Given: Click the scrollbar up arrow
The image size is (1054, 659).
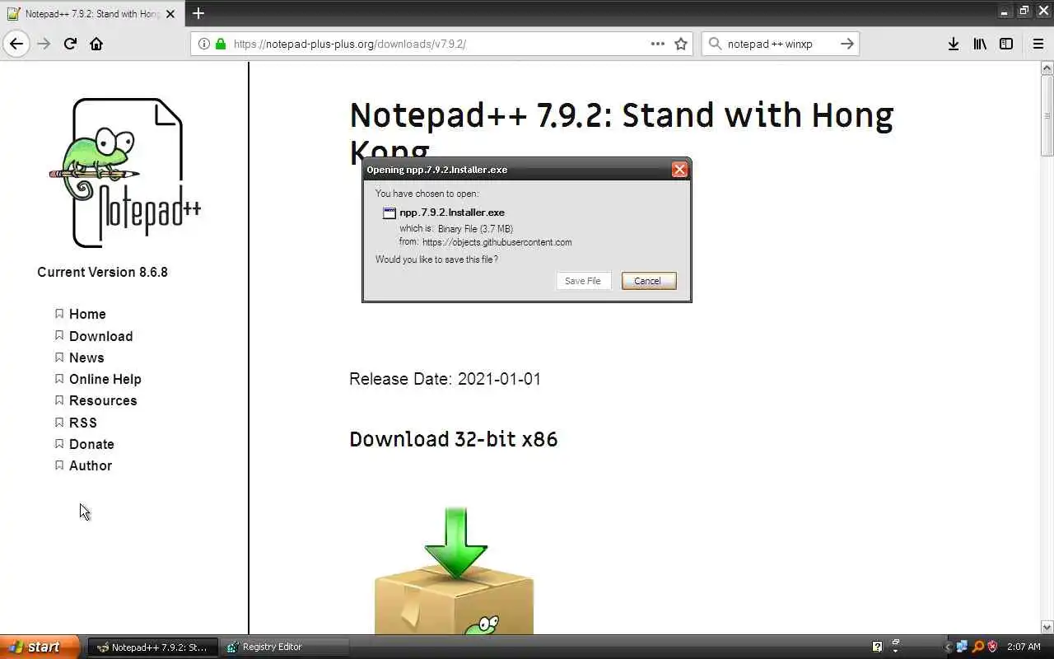Looking at the screenshot, I should (1047, 68).
